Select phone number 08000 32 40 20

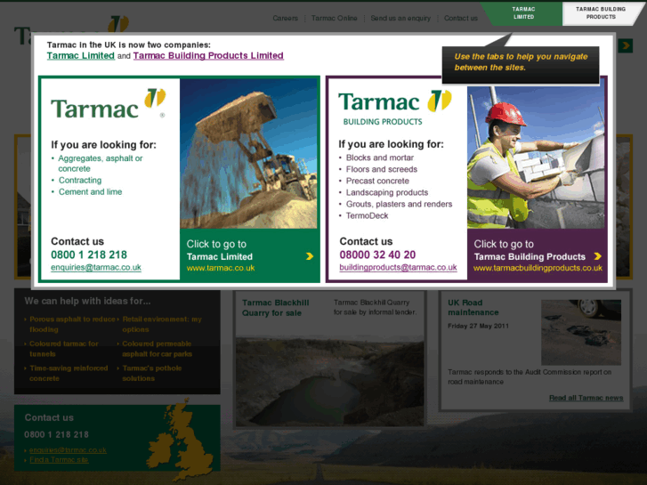pos(377,255)
